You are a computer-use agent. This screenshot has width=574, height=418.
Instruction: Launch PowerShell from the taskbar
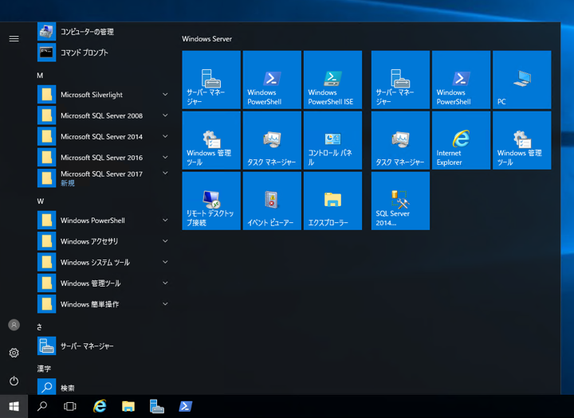click(x=185, y=406)
